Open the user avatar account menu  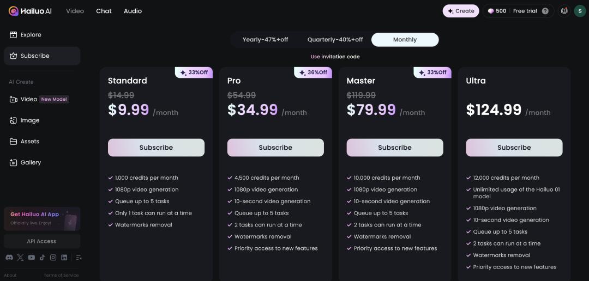click(x=580, y=11)
